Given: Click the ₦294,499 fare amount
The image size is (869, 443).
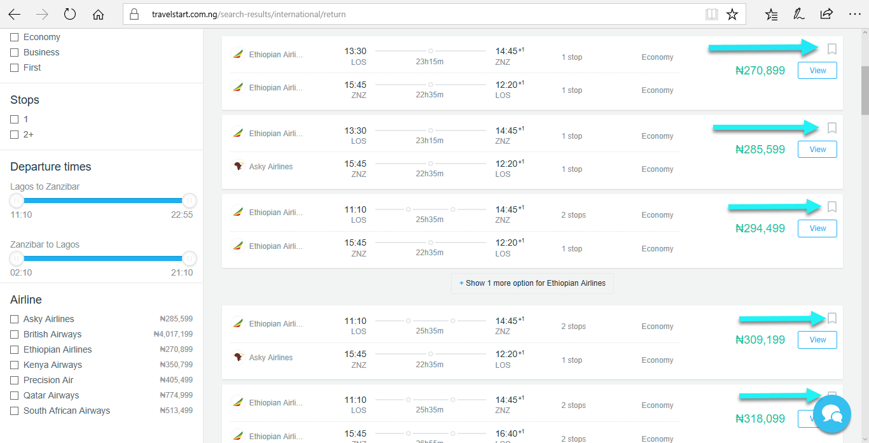Looking at the screenshot, I should [x=760, y=229].
